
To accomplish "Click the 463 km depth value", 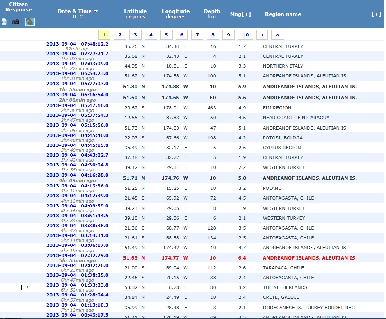I will click(212, 108).
